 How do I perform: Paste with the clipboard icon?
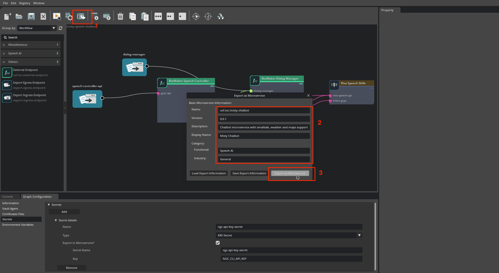[145, 16]
